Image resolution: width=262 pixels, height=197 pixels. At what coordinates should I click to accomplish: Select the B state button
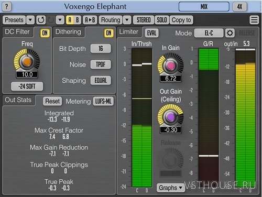pos(78,20)
